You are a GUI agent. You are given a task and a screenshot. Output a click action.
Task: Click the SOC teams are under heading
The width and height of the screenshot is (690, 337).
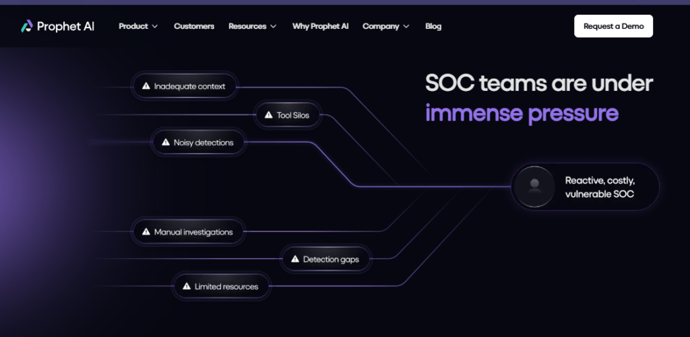click(x=539, y=83)
